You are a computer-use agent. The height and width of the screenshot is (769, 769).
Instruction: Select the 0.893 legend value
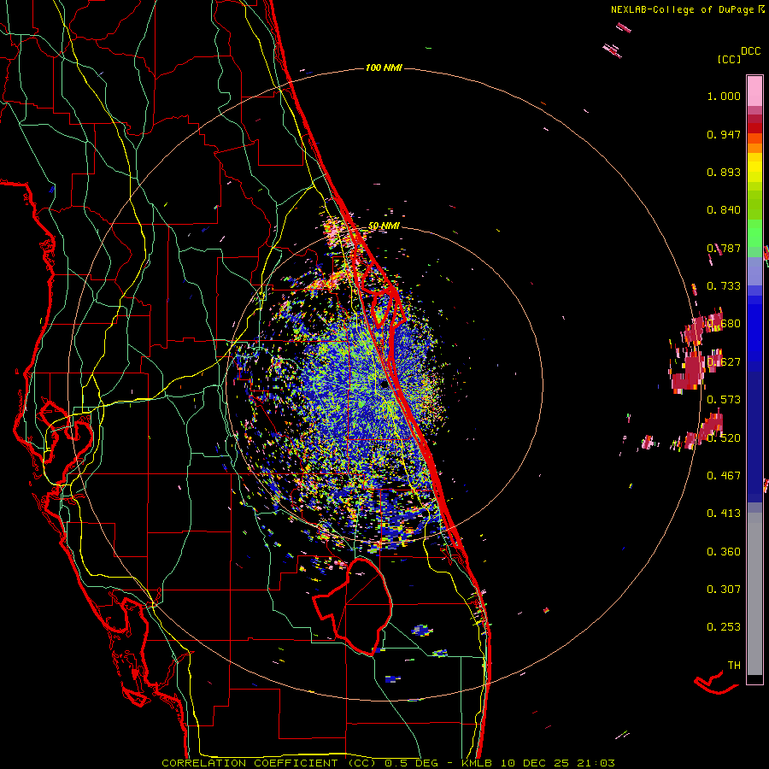point(724,172)
